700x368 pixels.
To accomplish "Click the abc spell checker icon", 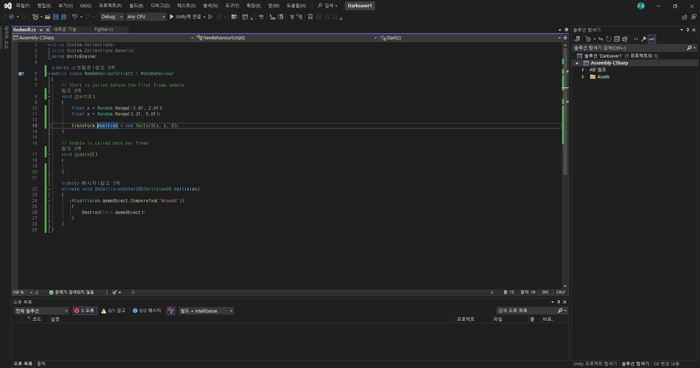I will tap(262, 17).
